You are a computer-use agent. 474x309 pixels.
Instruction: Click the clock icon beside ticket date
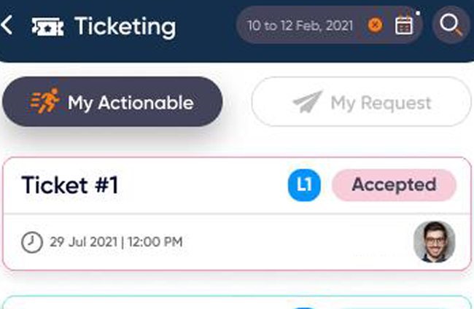coord(32,242)
